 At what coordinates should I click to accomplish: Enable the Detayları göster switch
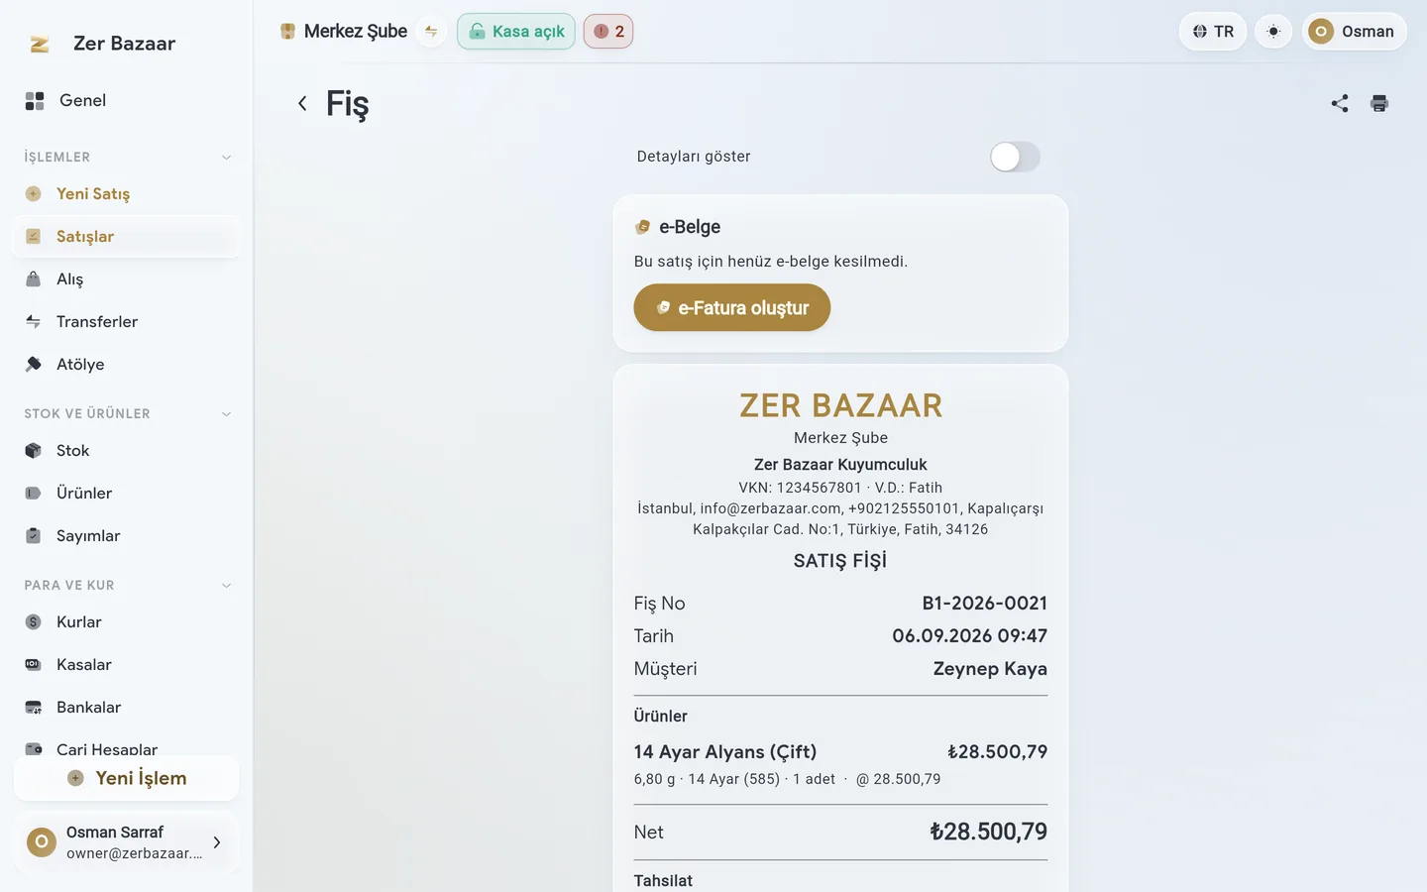(1015, 157)
